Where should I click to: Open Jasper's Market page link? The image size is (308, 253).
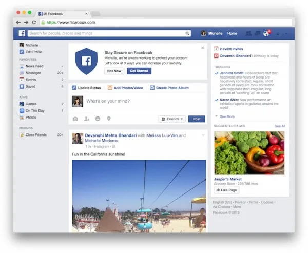click(227, 179)
